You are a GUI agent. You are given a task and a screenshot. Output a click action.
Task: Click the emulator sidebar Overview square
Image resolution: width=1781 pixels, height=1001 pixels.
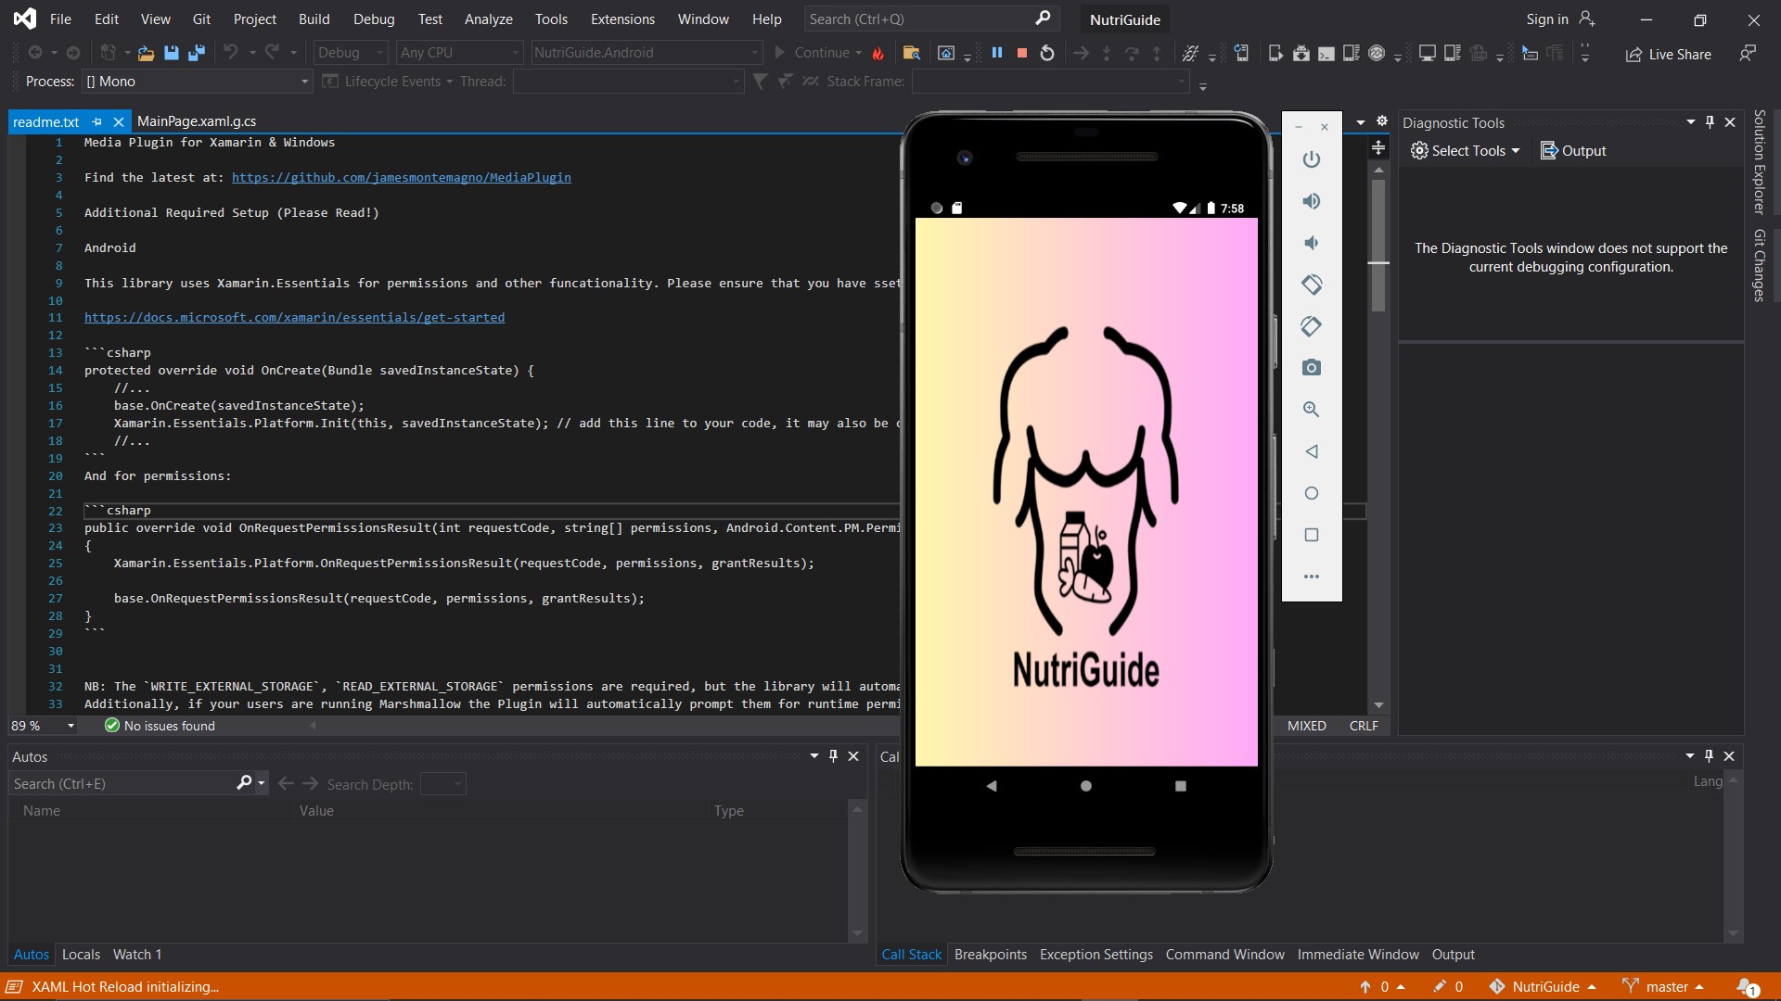point(1311,535)
